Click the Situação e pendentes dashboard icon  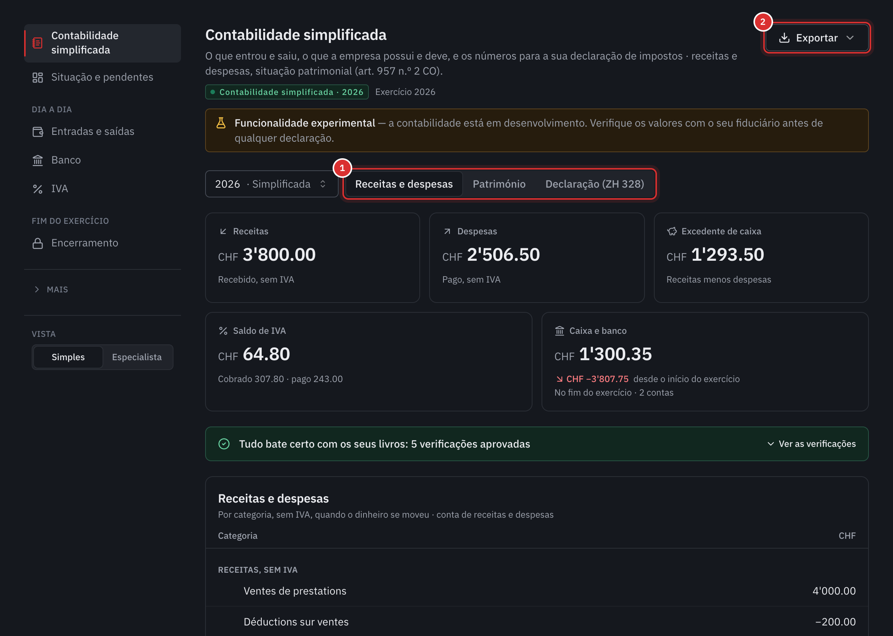coord(38,78)
